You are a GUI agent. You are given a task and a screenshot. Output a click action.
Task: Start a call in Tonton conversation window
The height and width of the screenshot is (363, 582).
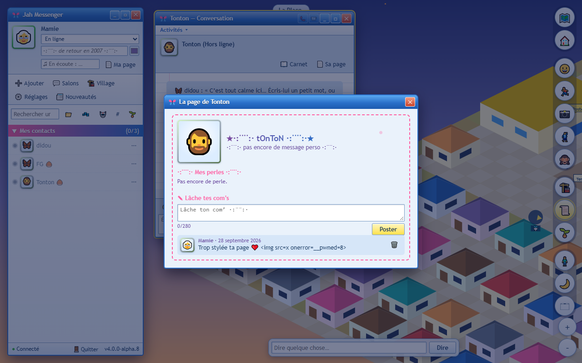[303, 19]
